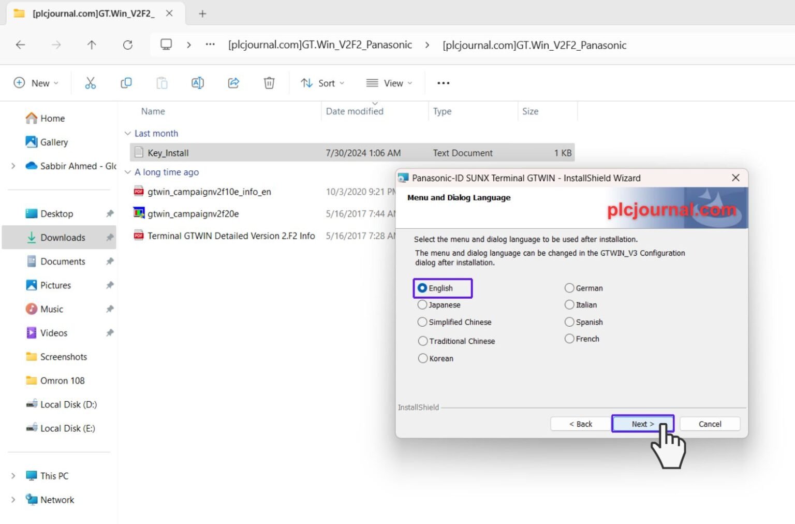Click the Rename icon in toolbar
The image size is (795, 524).
coord(198,83)
